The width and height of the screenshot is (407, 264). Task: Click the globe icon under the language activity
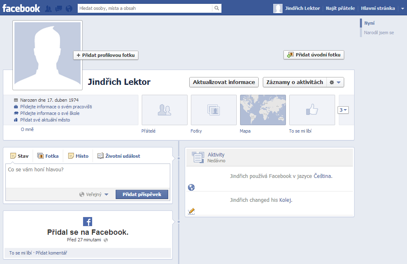coord(191,187)
